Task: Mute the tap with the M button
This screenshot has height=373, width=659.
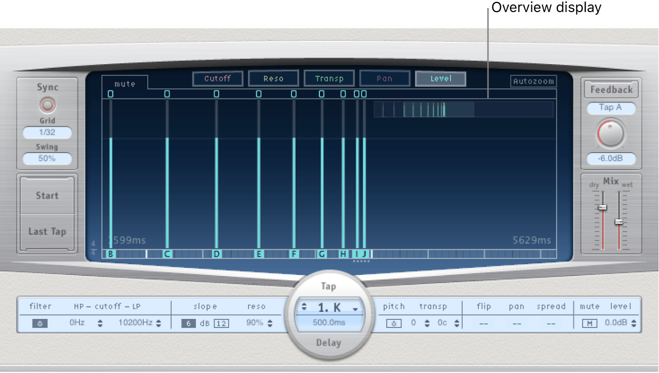Action: click(x=589, y=323)
